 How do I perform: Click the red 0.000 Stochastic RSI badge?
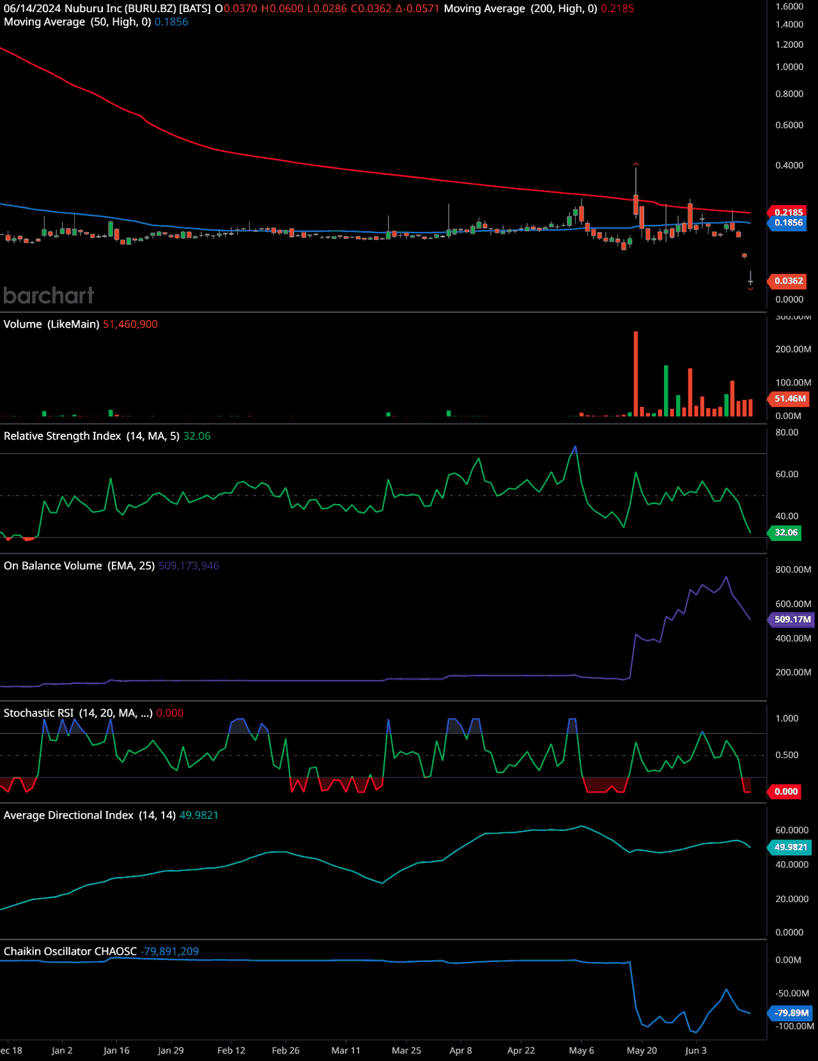click(785, 791)
